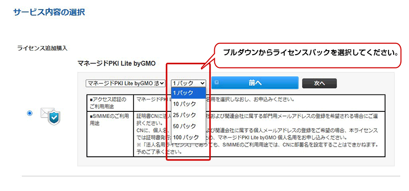Click the ■アクセス認証のご利用用途 table cell
The width and height of the screenshot is (409, 191).
[110, 103]
